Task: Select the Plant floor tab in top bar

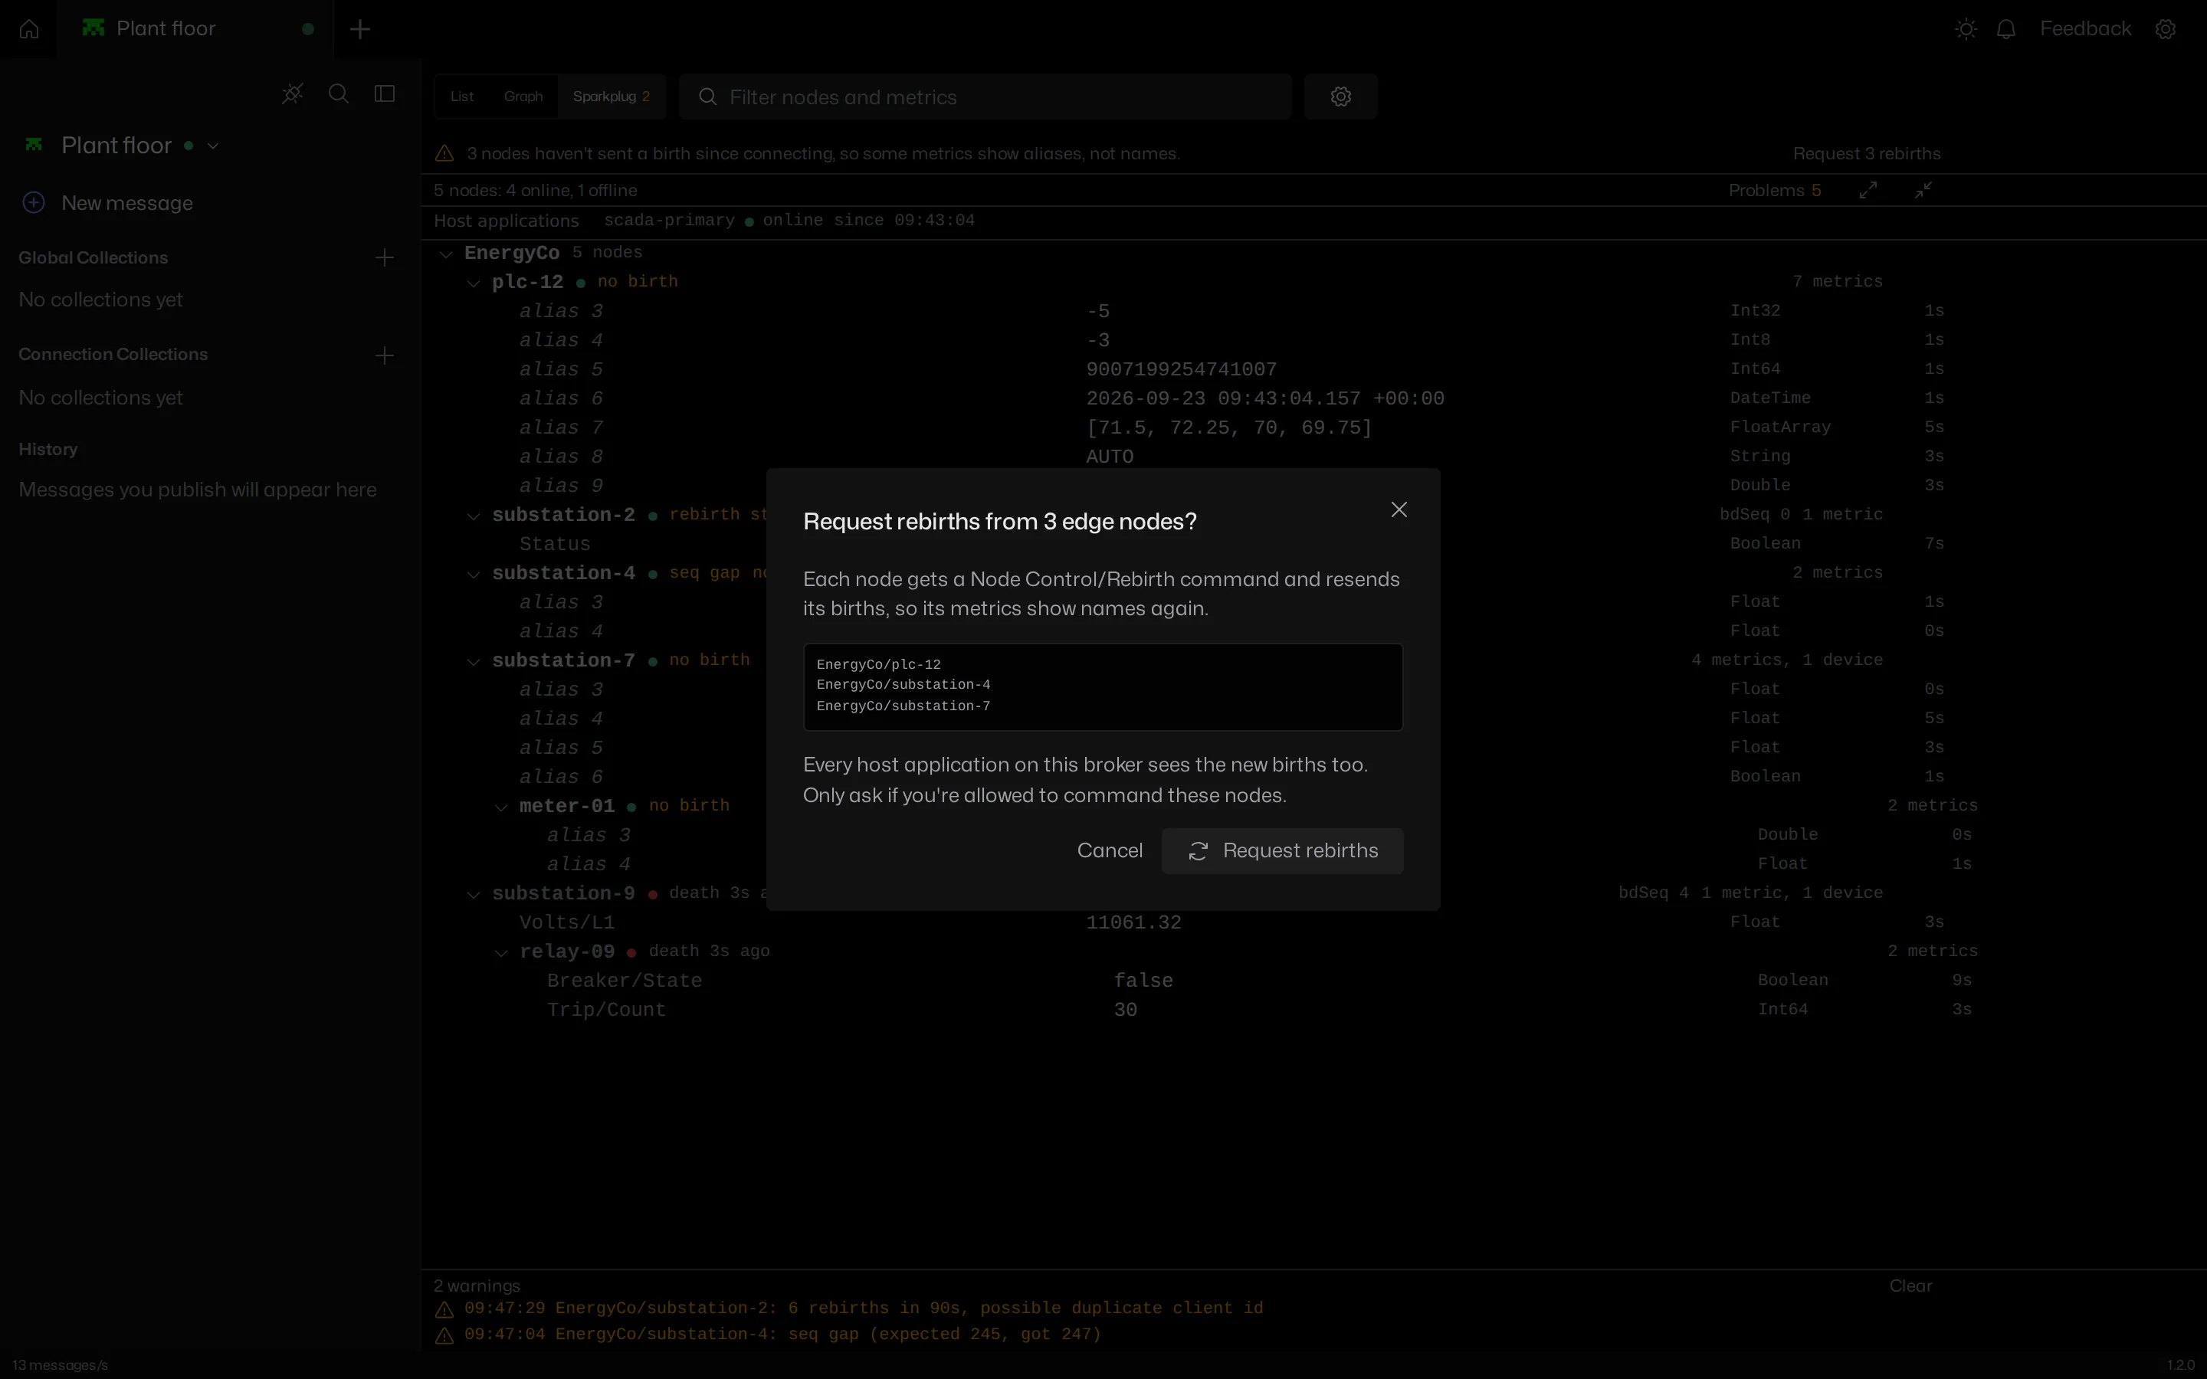Action: click(195, 29)
